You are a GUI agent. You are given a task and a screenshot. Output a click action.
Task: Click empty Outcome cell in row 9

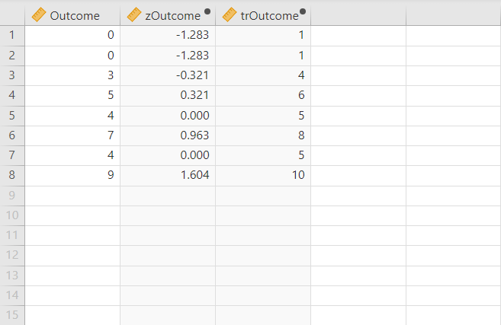72,195
